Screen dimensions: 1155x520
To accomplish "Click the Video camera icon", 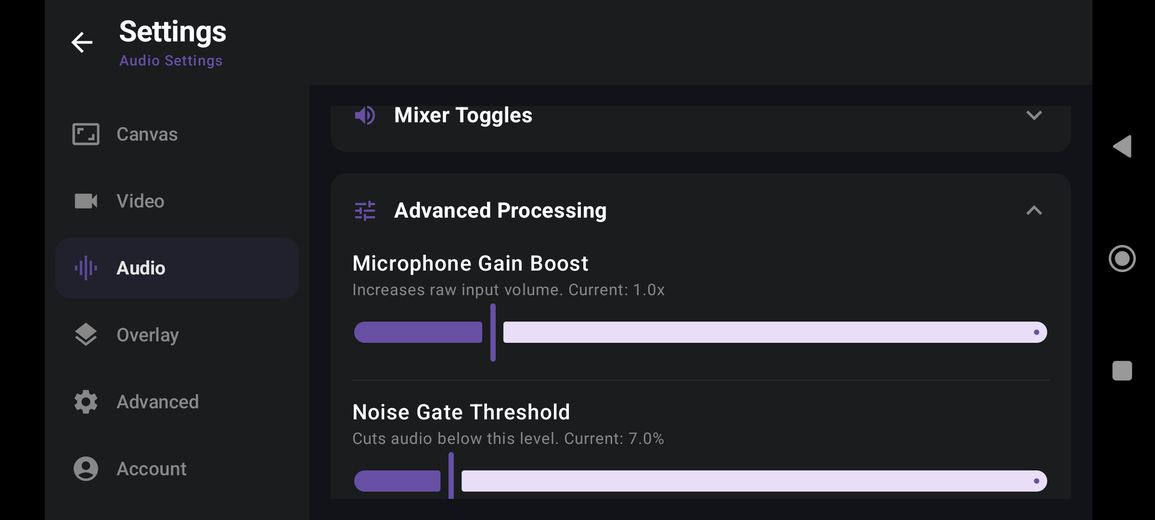I will click(86, 201).
